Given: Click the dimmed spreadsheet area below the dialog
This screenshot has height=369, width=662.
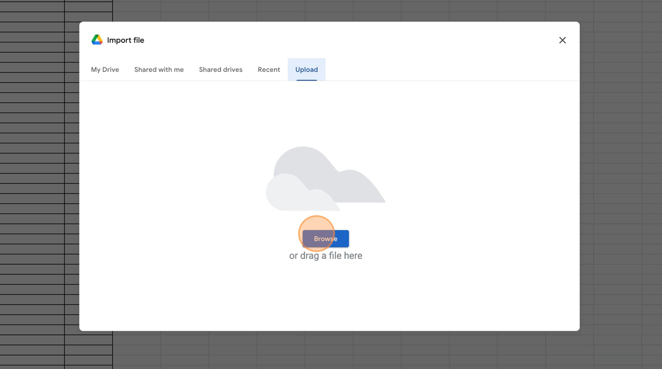Looking at the screenshot, I should [362, 350].
